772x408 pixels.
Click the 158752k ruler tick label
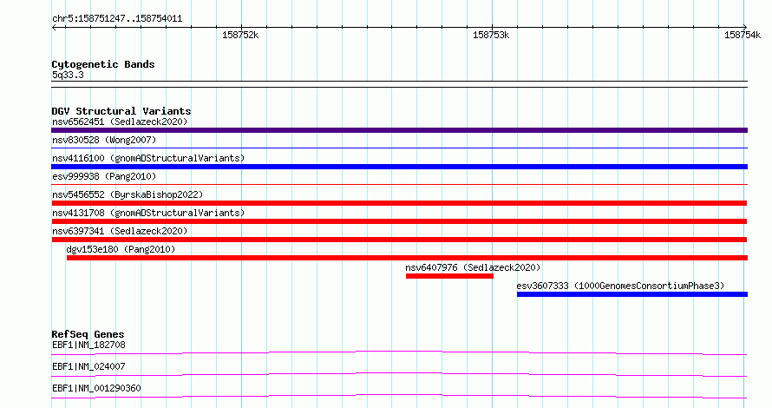point(240,35)
